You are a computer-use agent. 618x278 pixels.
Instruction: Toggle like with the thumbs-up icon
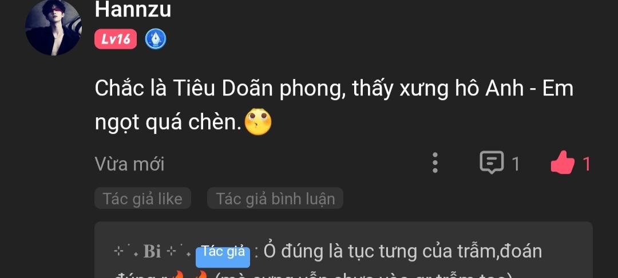point(562,162)
